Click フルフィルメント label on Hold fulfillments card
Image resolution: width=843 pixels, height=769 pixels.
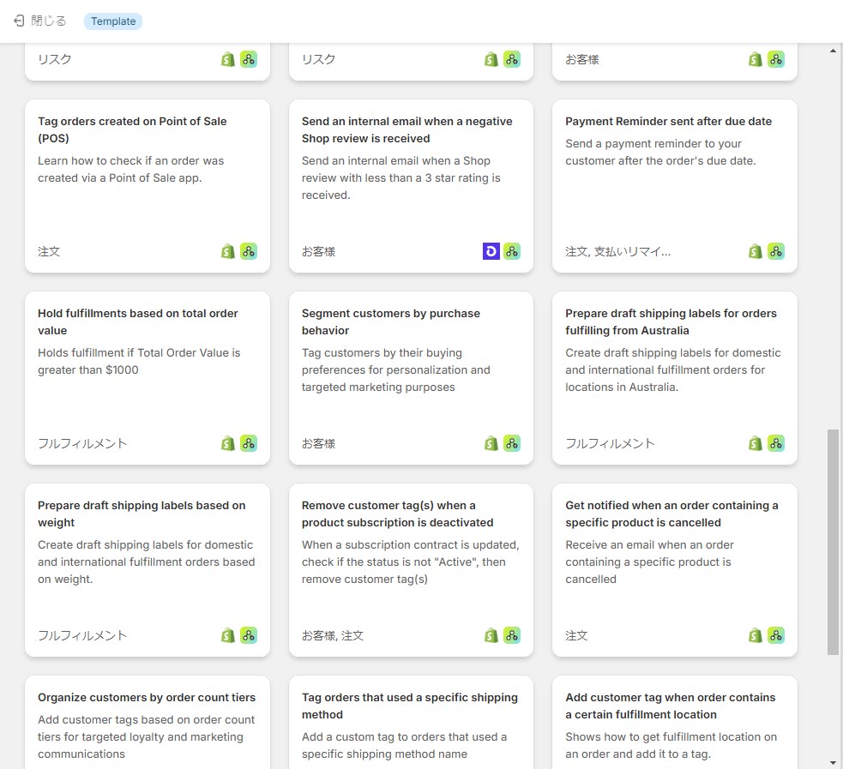[x=82, y=443]
